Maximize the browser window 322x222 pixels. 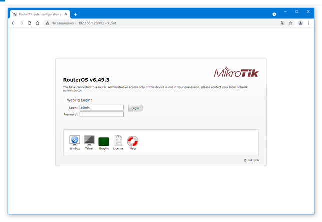point(297,11)
